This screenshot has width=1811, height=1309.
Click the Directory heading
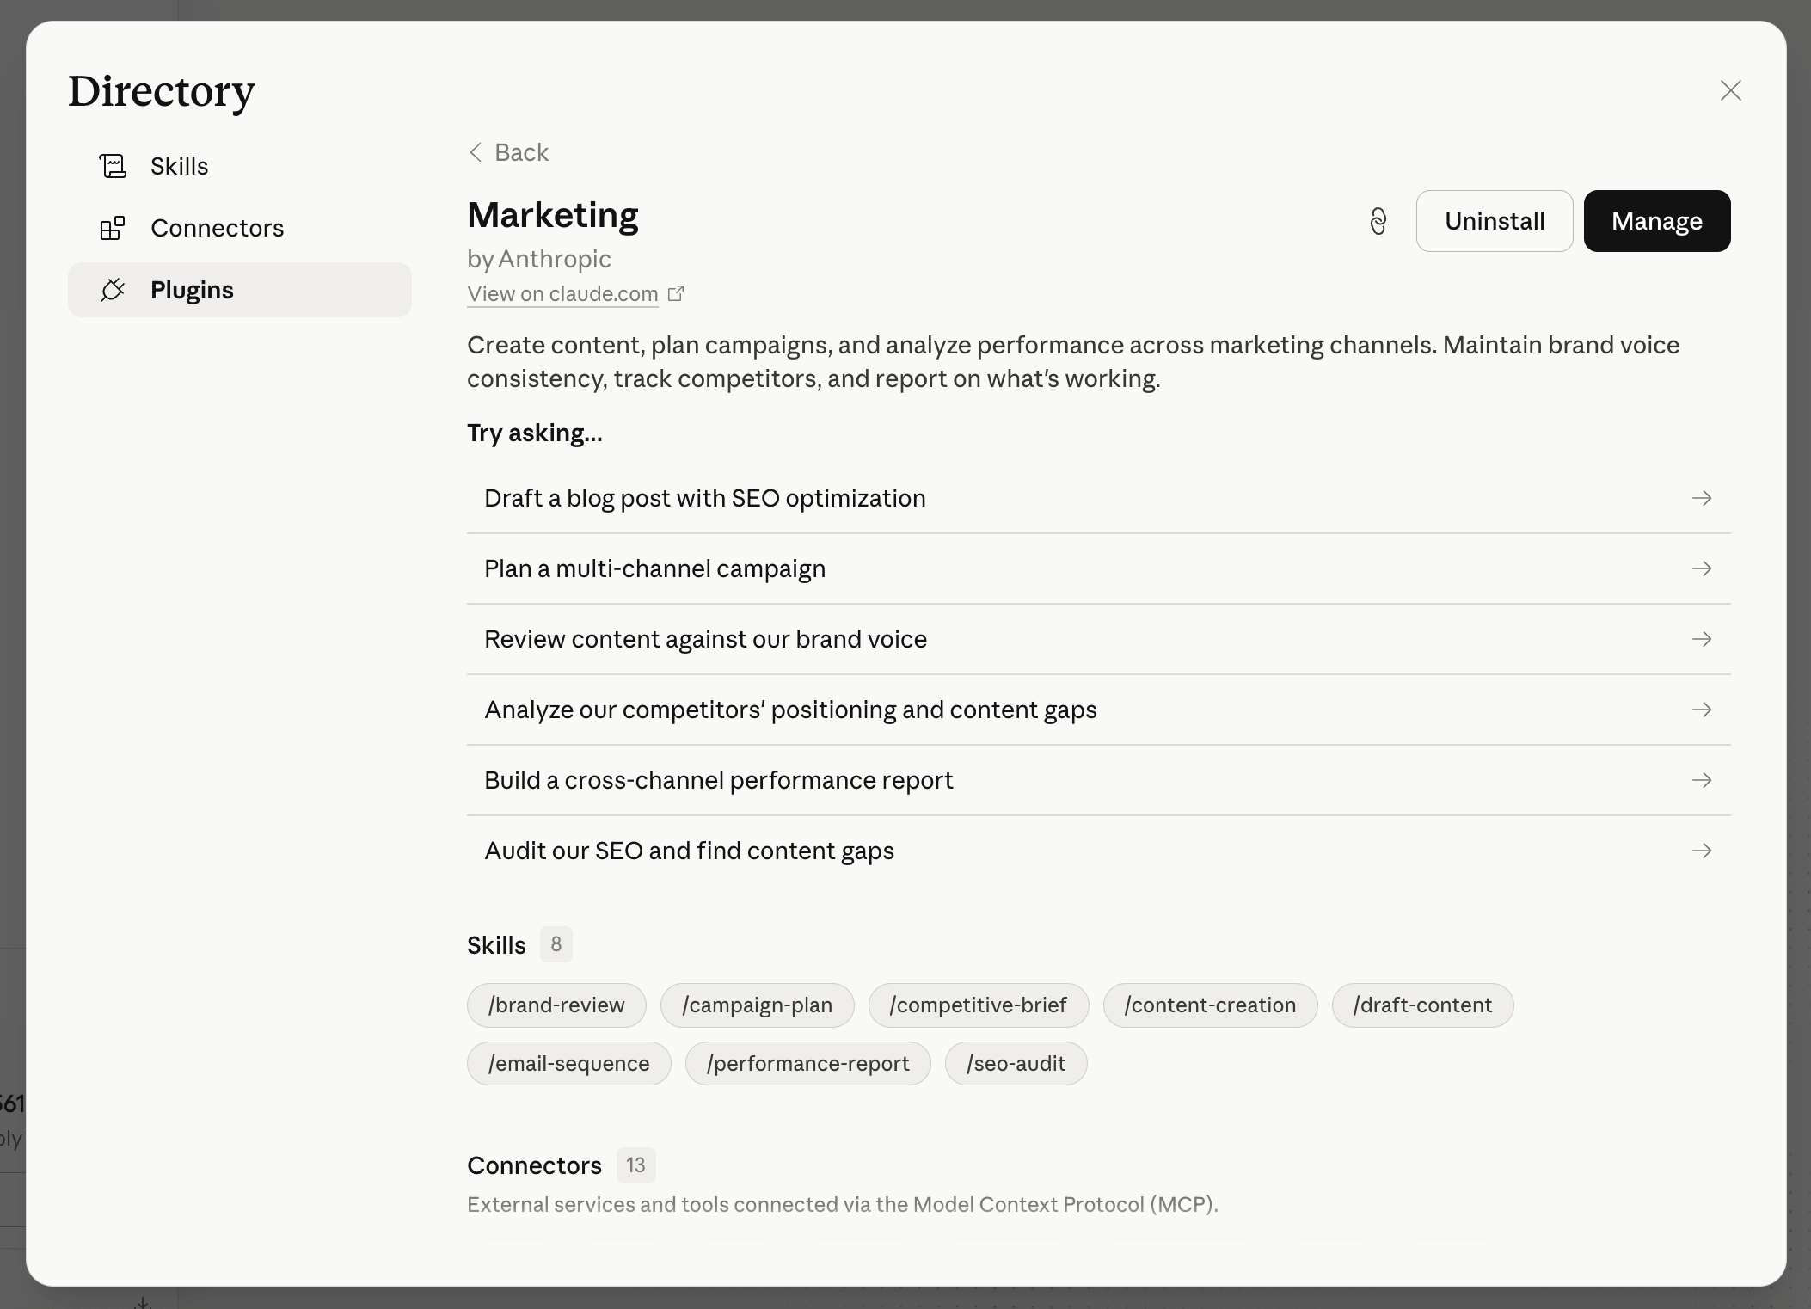(x=162, y=91)
